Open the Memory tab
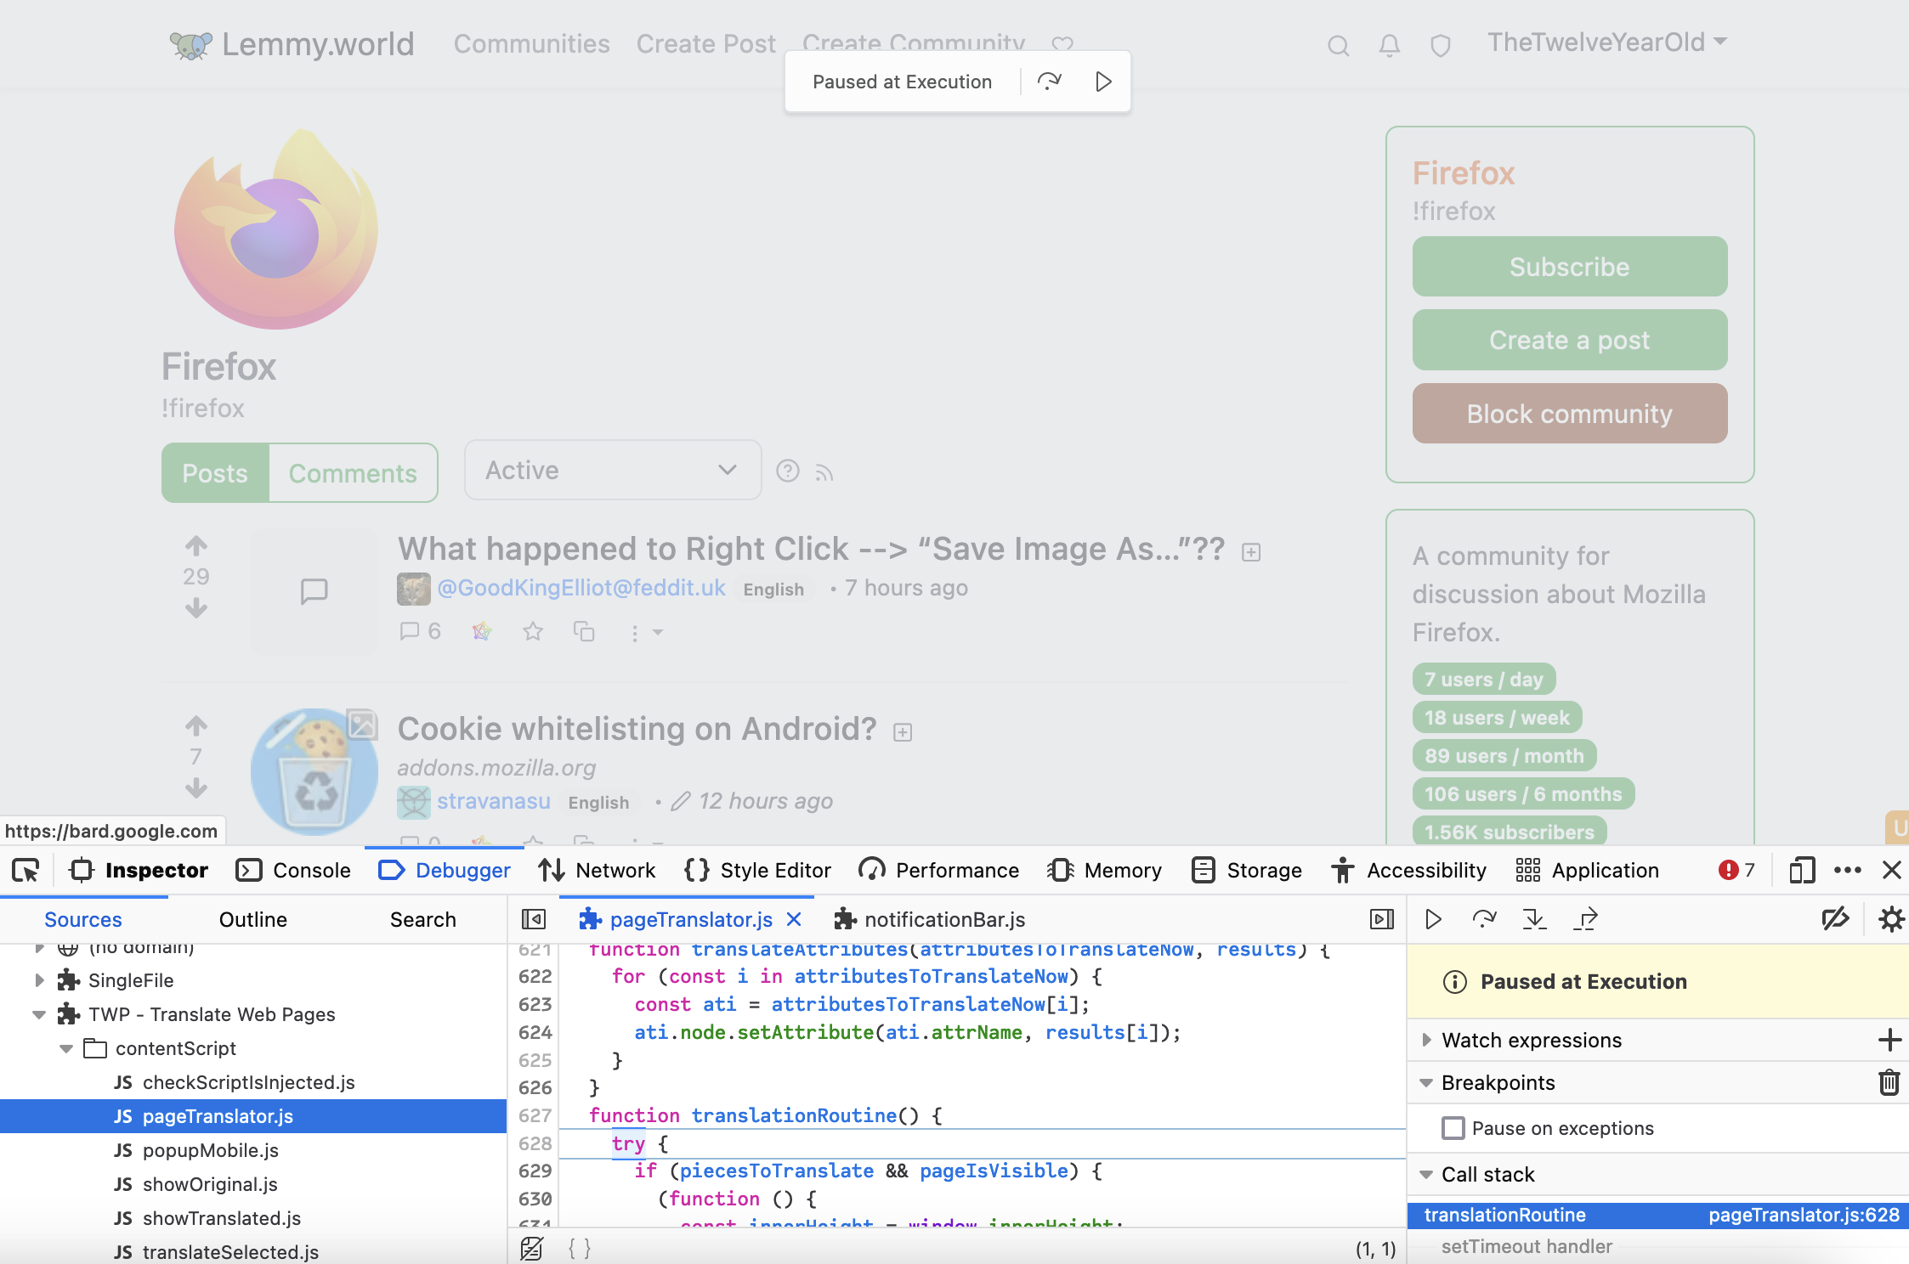 [1104, 871]
